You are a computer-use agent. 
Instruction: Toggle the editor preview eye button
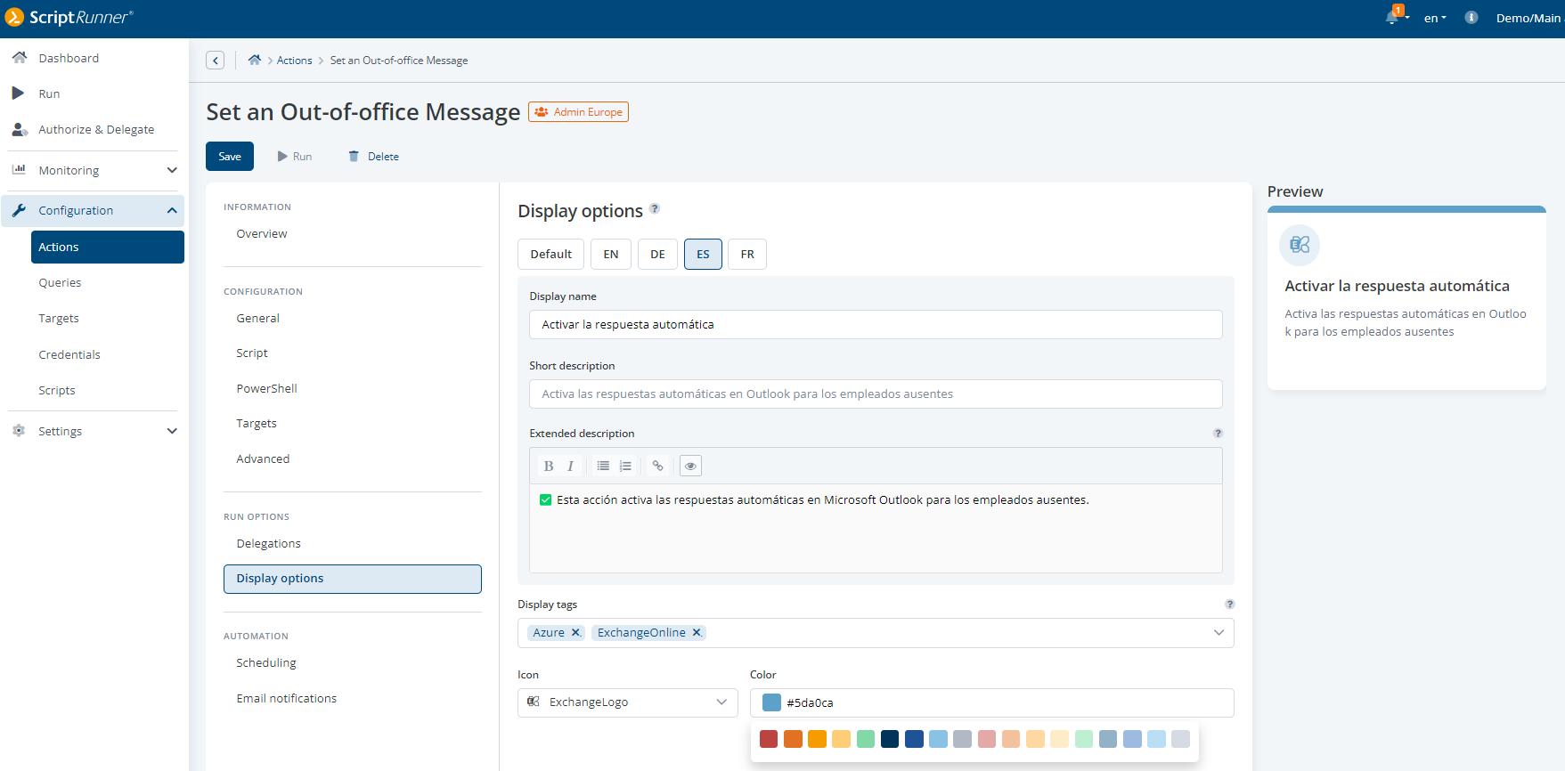coord(690,466)
